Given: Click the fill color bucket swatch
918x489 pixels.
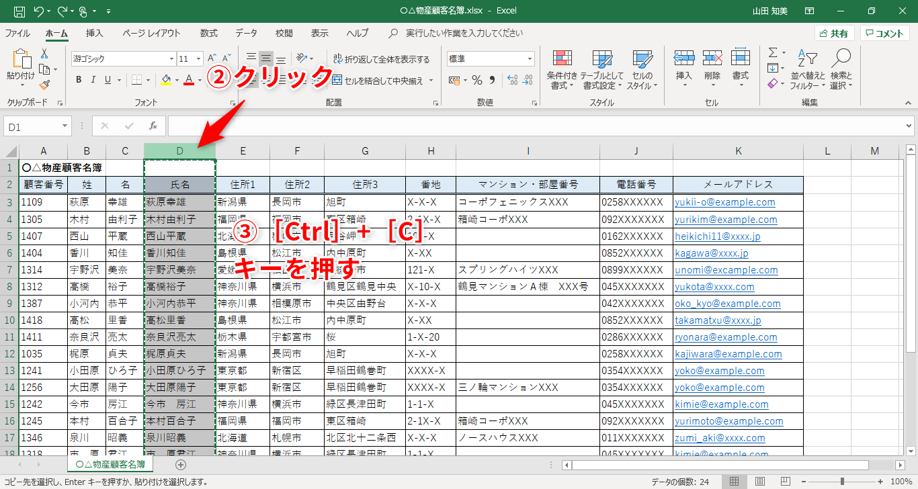Looking at the screenshot, I should [x=167, y=81].
